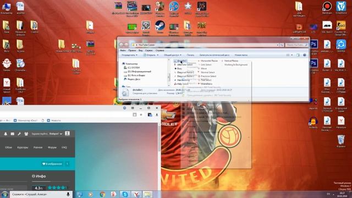352x198 pixels.
Task: Open the Разное section on website
Action: point(38,147)
